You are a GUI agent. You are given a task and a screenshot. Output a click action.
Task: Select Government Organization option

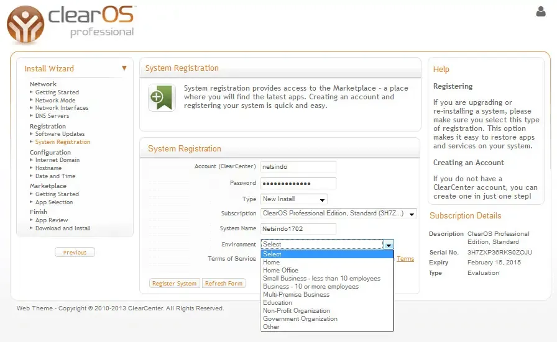pos(300,319)
